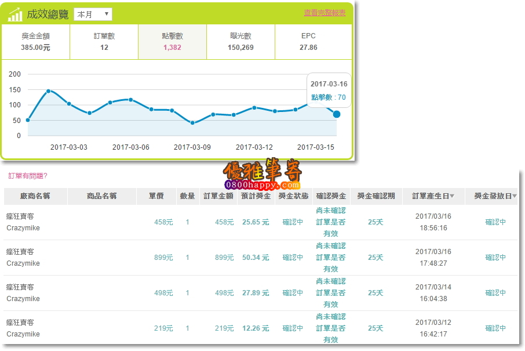Click 瘋狂賣客 Crazymike in the 219元 row
The height and width of the screenshot is (351, 525).
coord(23,328)
